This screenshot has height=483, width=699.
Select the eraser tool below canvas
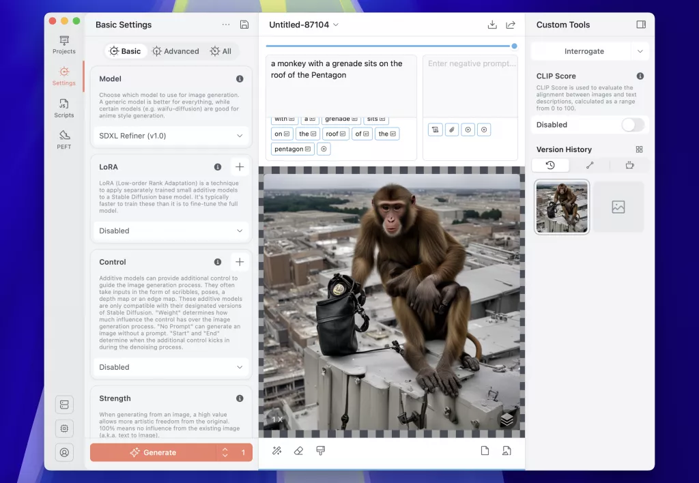(x=298, y=451)
